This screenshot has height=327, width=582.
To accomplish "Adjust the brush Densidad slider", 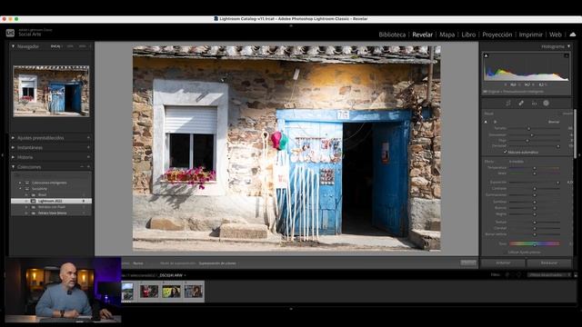I will [557, 146].
